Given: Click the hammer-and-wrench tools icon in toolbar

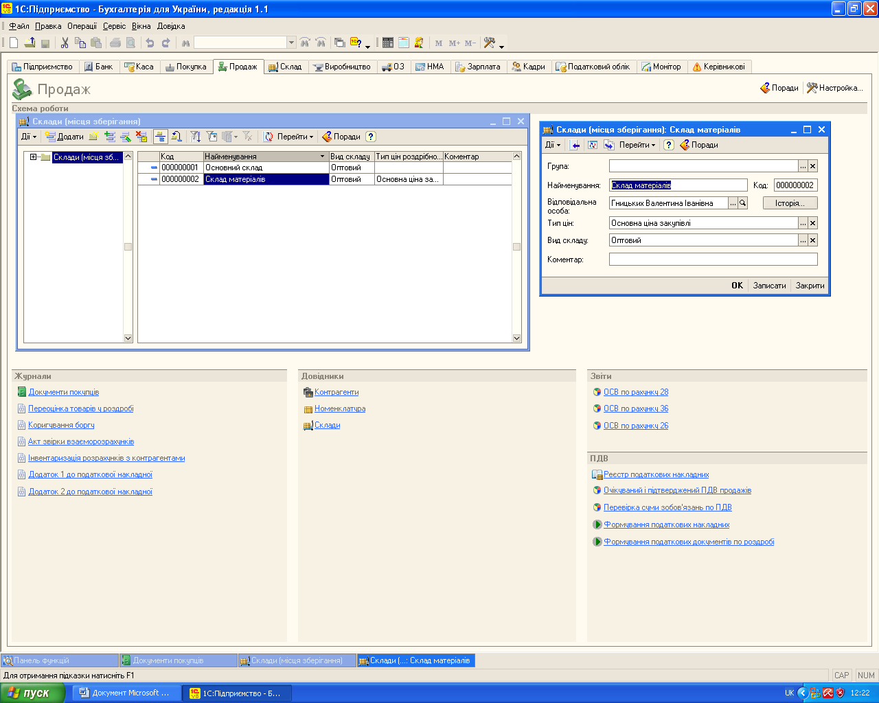Looking at the screenshot, I should [490, 43].
